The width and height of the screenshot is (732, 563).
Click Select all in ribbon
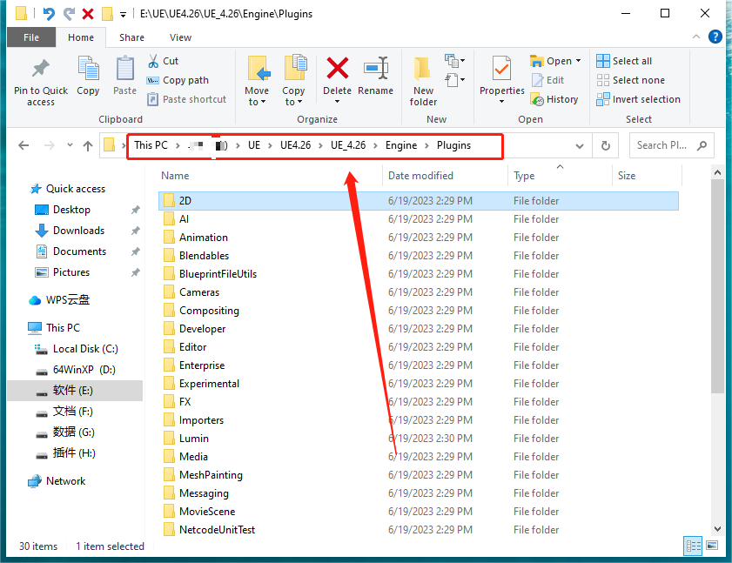(x=624, y=61)
